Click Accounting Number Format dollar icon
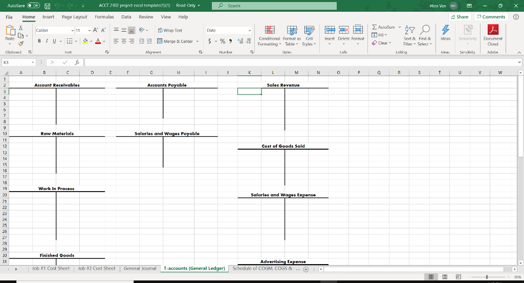This screenshot has height=283, width=524. pyautogui.click(x=209, y=41)
